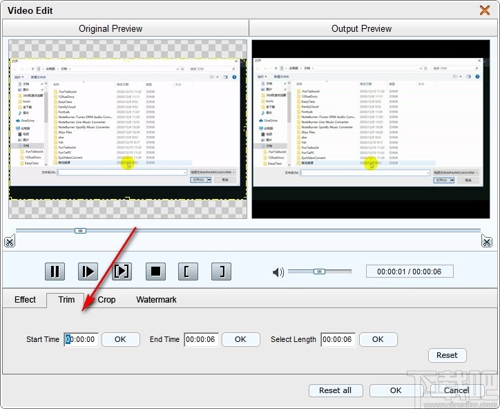Click the play button
The image size is (500, 409).
click(x=88, y=272)
